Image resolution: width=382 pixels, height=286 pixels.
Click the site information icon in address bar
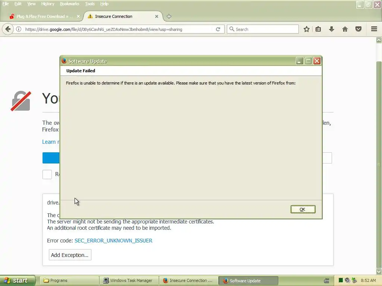coord(19,29)
